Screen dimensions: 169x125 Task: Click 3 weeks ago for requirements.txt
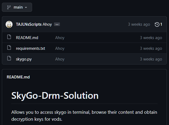[x=151, y=49]
